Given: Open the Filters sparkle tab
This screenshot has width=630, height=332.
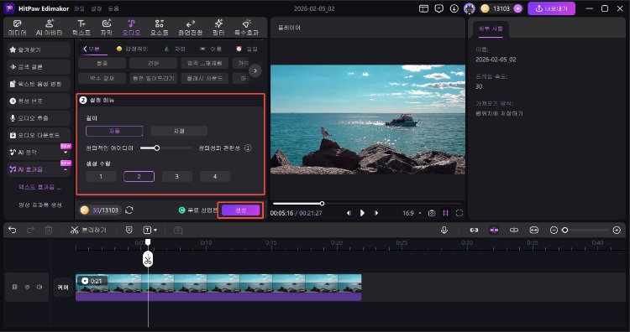Looking at the screenshot, I should coord(218,28).
